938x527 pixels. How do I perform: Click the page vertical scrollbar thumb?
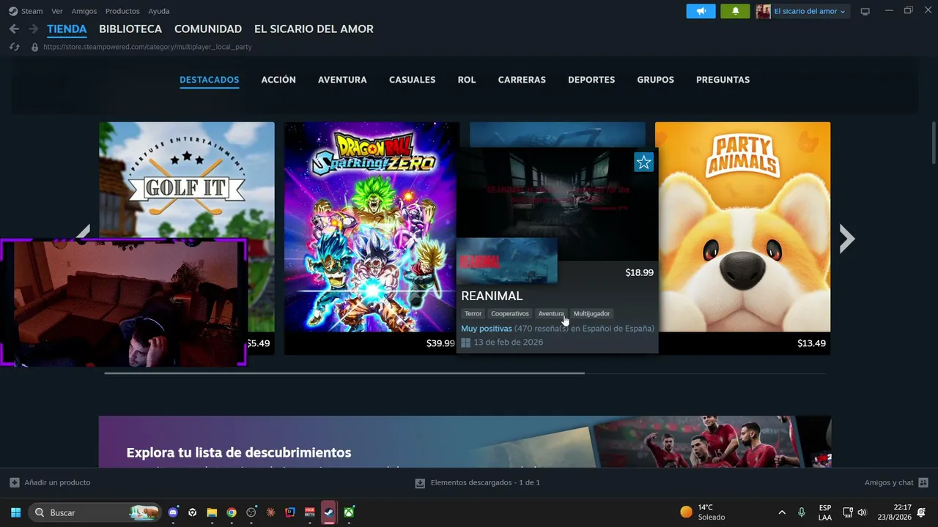(x=934, y=143)
